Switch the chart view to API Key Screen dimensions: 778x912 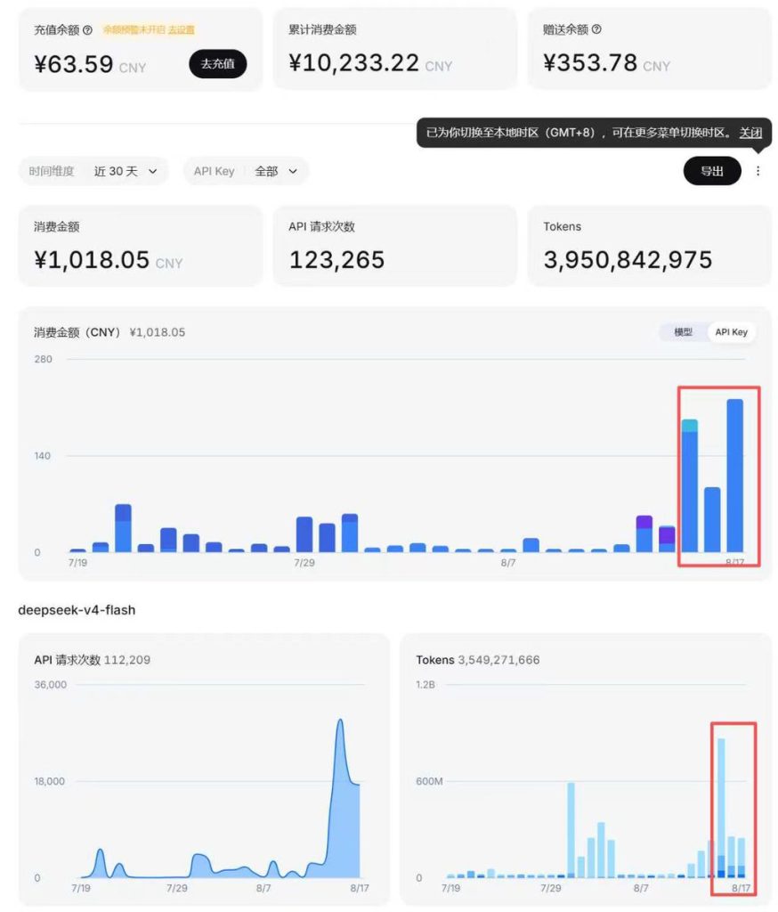tap(732, 332)
